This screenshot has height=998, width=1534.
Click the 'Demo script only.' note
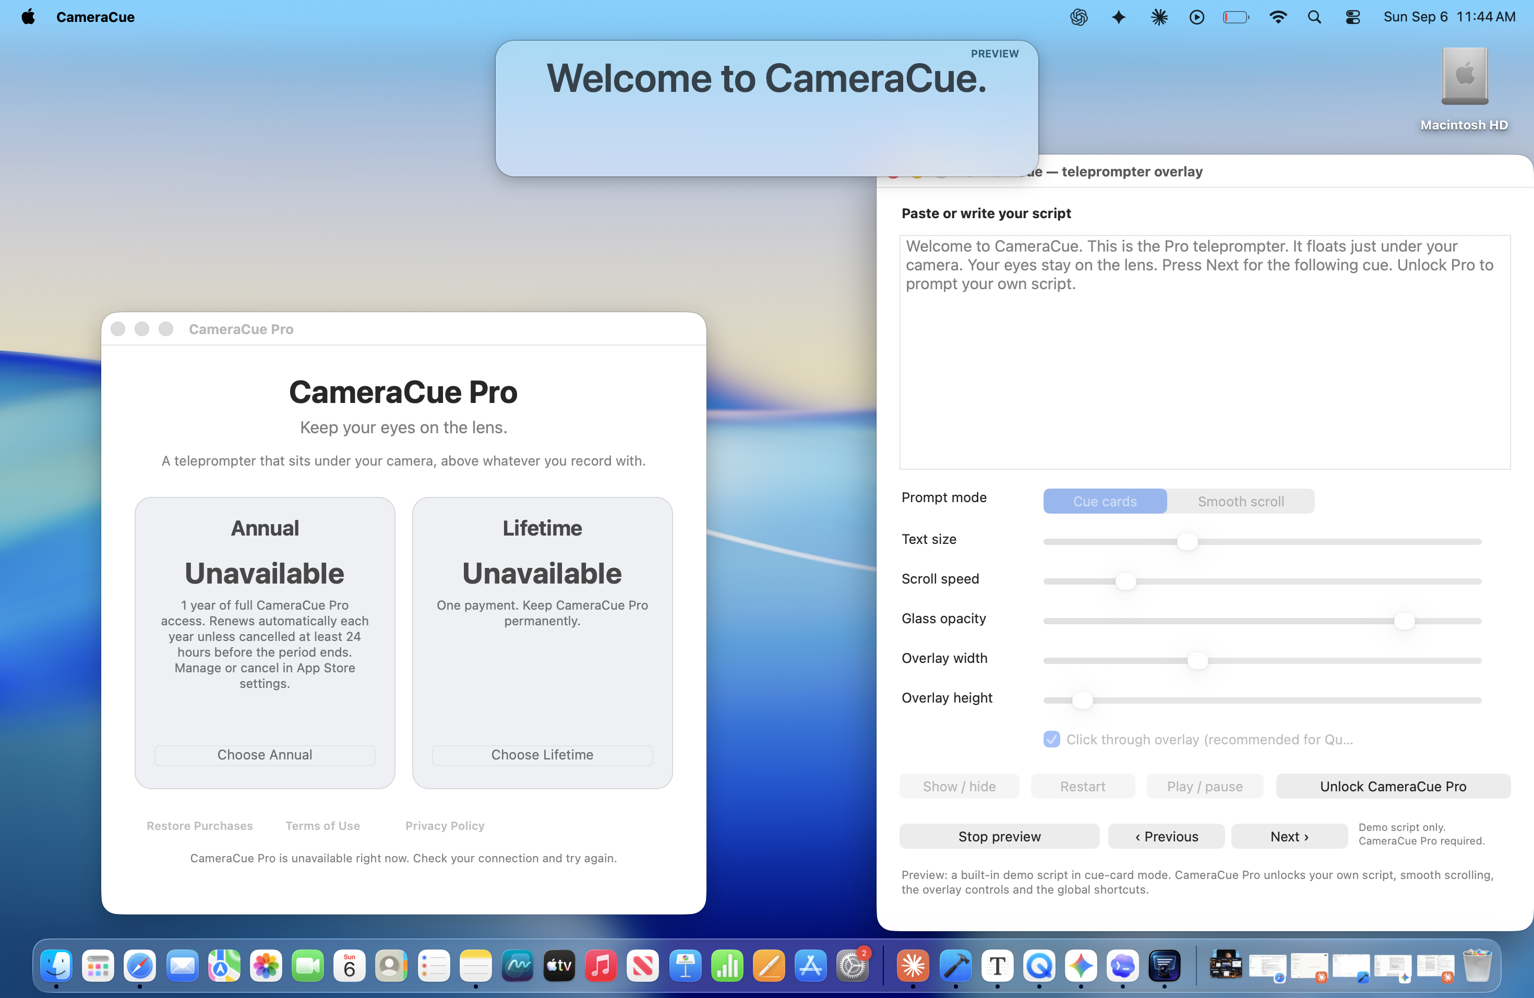click(1402, 827)
